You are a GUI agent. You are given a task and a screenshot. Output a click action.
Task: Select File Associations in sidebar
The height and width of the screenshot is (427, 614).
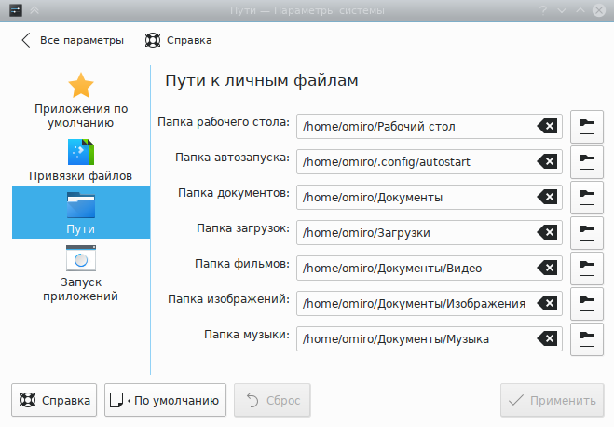[x=81, y=160]
